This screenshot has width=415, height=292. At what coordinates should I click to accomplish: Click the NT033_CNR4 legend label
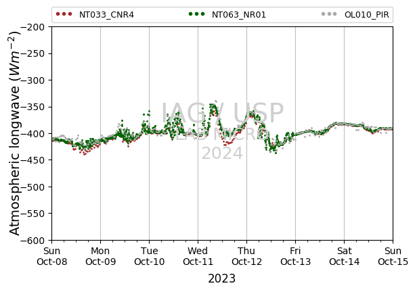click(106, 15)
